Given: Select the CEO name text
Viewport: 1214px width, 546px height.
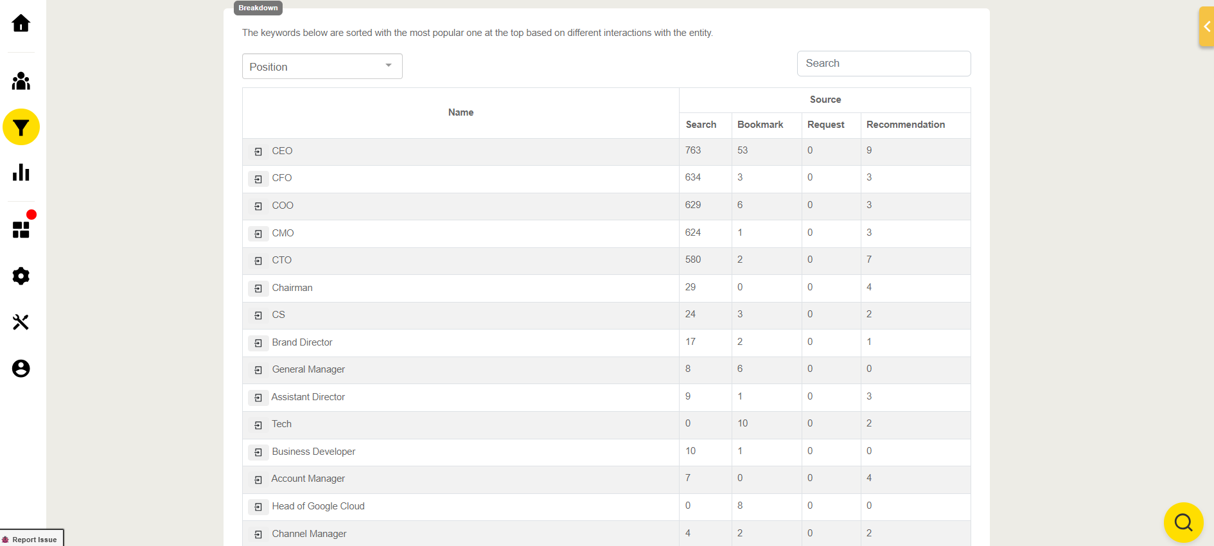Looking at the screenshot, I should [282, 151].
